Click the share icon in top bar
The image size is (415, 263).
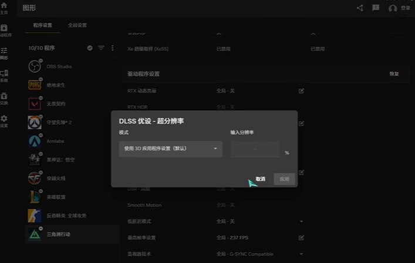point(360,8)
